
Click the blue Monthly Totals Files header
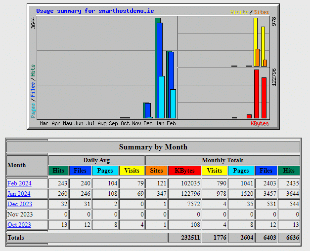point(266,171)
